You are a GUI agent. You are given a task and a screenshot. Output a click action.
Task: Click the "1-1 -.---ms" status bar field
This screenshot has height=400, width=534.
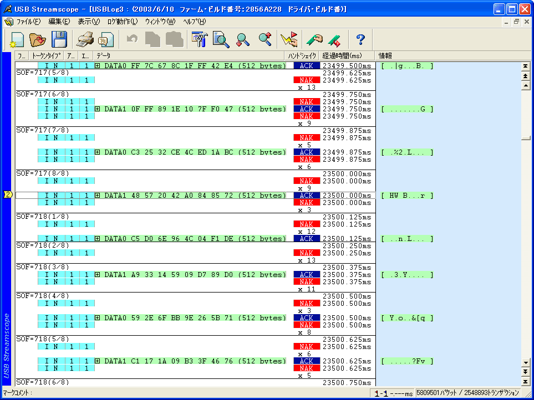[393, 393]
